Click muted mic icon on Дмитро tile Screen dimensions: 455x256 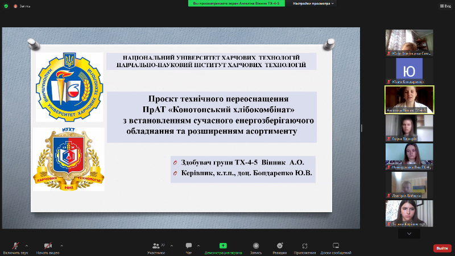click(x=388, y=196)
